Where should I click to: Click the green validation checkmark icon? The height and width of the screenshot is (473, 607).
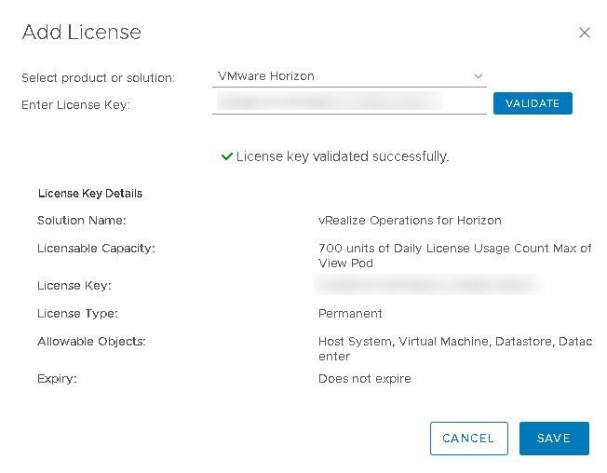(x=226, y=156)
